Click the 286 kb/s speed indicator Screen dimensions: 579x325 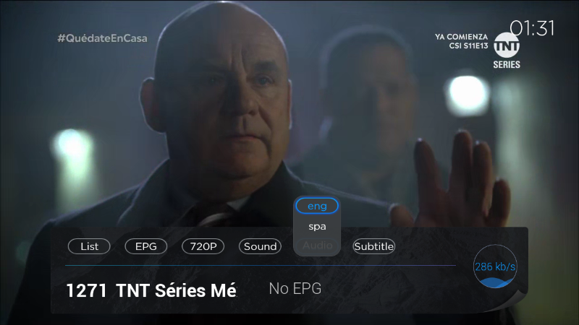click(495, 266)
